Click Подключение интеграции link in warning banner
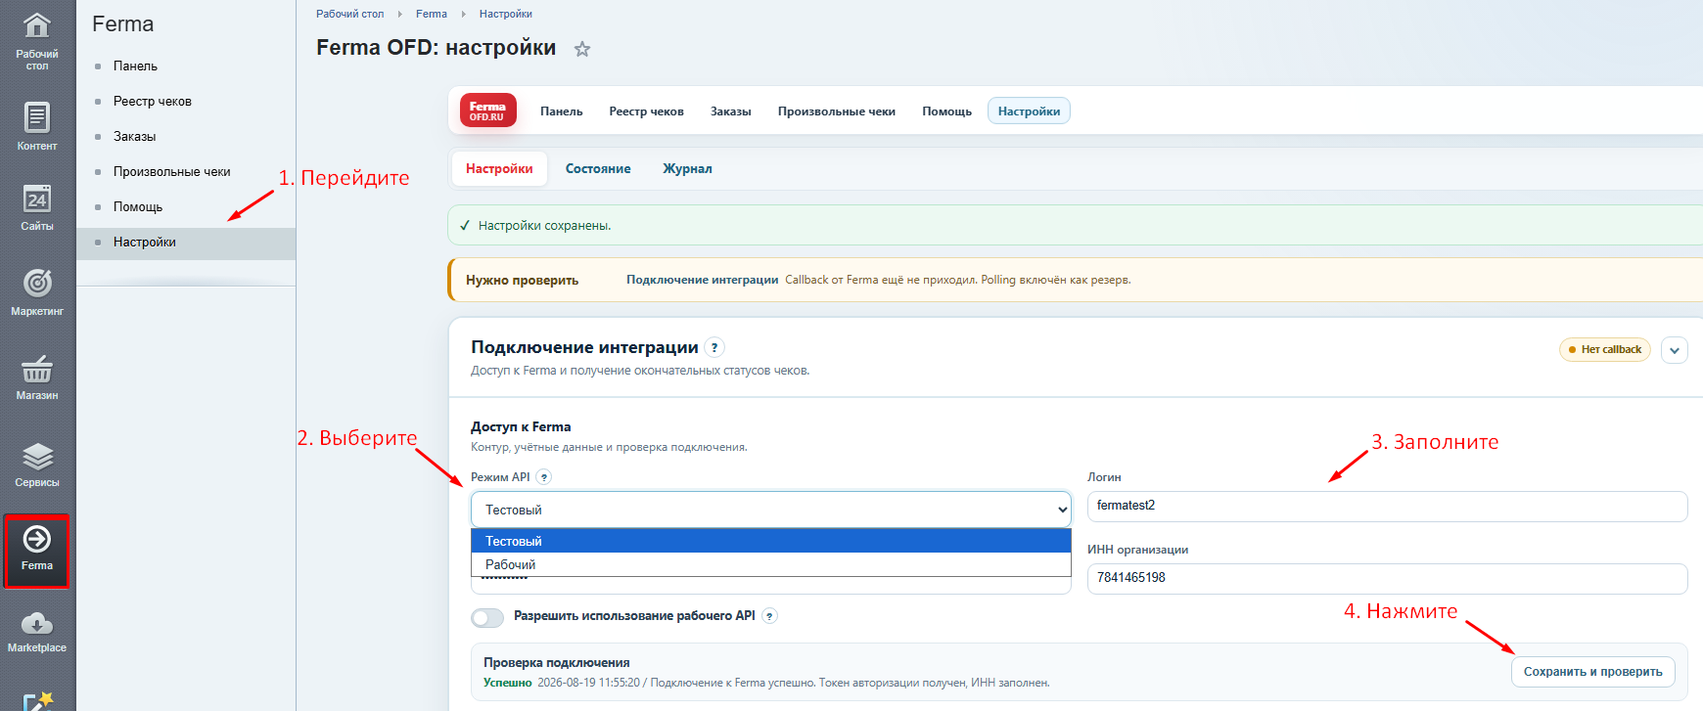 tap(703, 280)
